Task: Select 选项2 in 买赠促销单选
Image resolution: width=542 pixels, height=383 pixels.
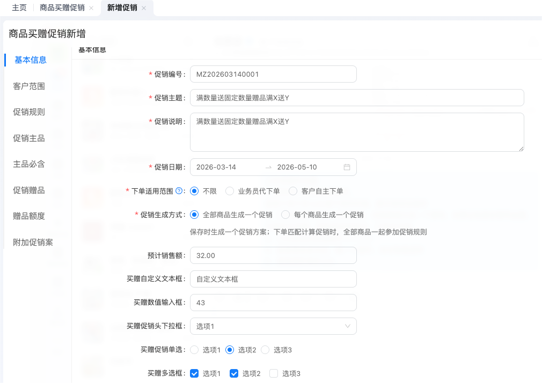Action: coord(230,350)
